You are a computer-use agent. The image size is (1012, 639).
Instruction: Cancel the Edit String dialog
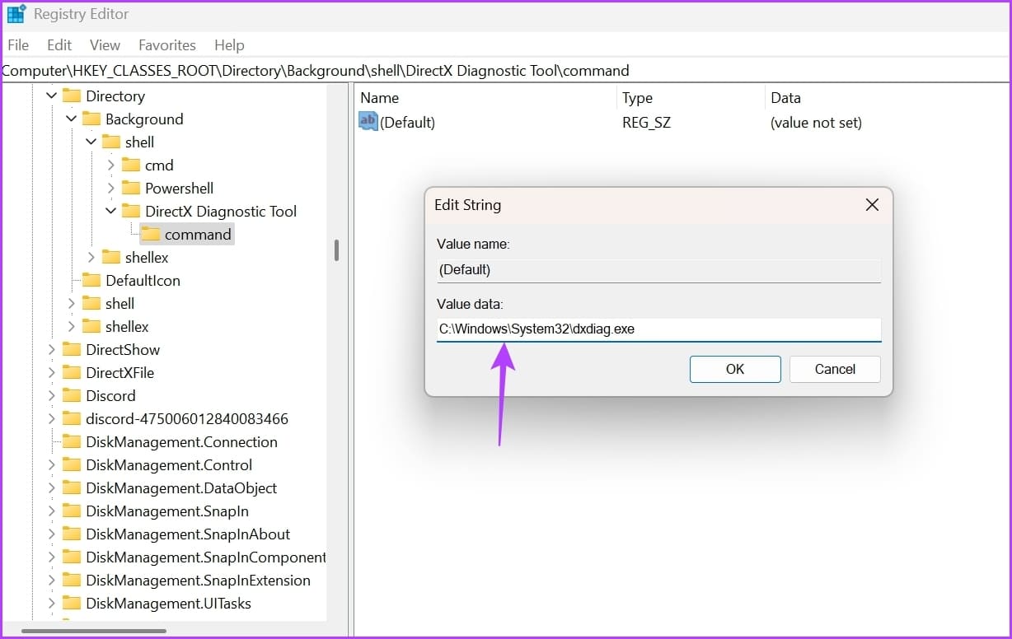pos(835,369)
